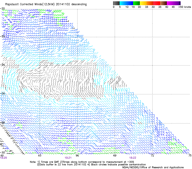192x169 pixels.
Task: Click the brown 35-40 knots legend segment
Action: pyautogui.click(x=163, y=3)
